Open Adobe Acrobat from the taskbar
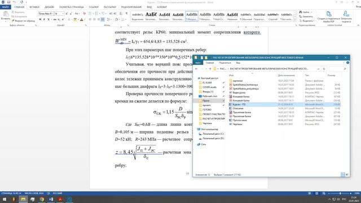This screenshot has height=203, width=361. click(x=60, y=199)
